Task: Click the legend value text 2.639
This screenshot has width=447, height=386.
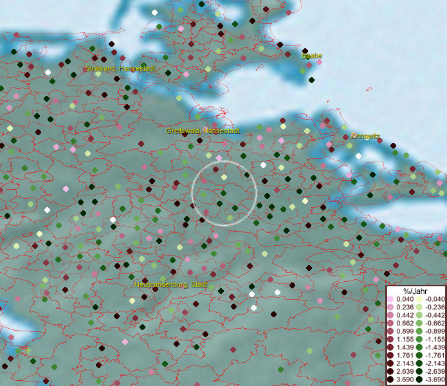Action: pos(405,371)
